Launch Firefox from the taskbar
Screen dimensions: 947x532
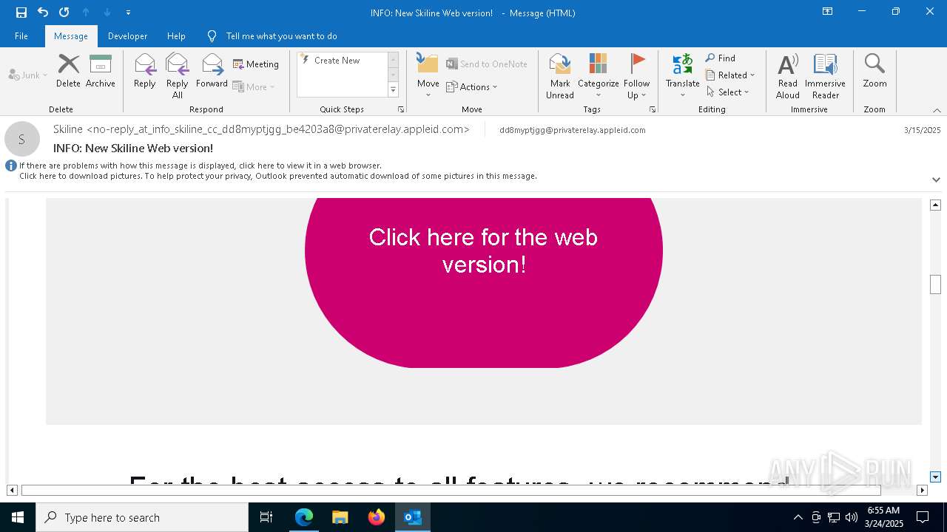tap(377, 517)
